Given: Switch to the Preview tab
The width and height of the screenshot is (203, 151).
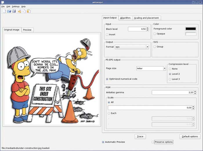Looking at the screenshot, I should [27, 30].
